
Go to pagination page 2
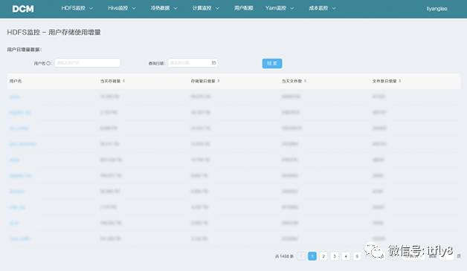point(323,256)
